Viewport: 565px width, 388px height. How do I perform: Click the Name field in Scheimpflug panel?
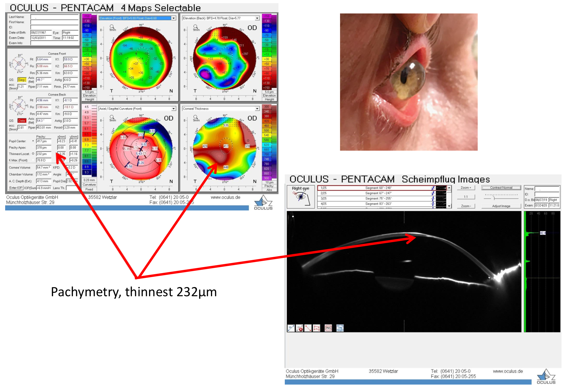[547, 189]
